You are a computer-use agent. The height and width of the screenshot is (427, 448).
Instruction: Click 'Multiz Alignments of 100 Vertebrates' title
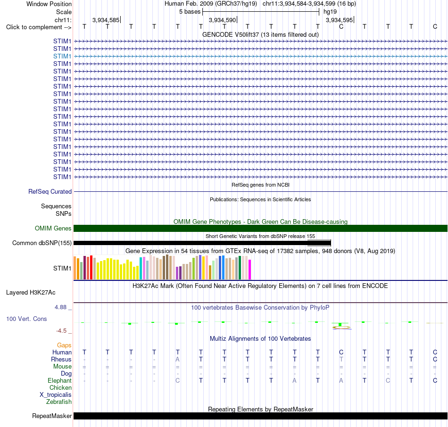pyautogui.click(x=260, y=339)
